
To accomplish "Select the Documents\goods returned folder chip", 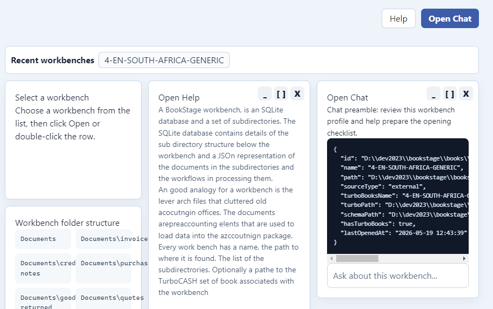I will click(x=43, y=299).
